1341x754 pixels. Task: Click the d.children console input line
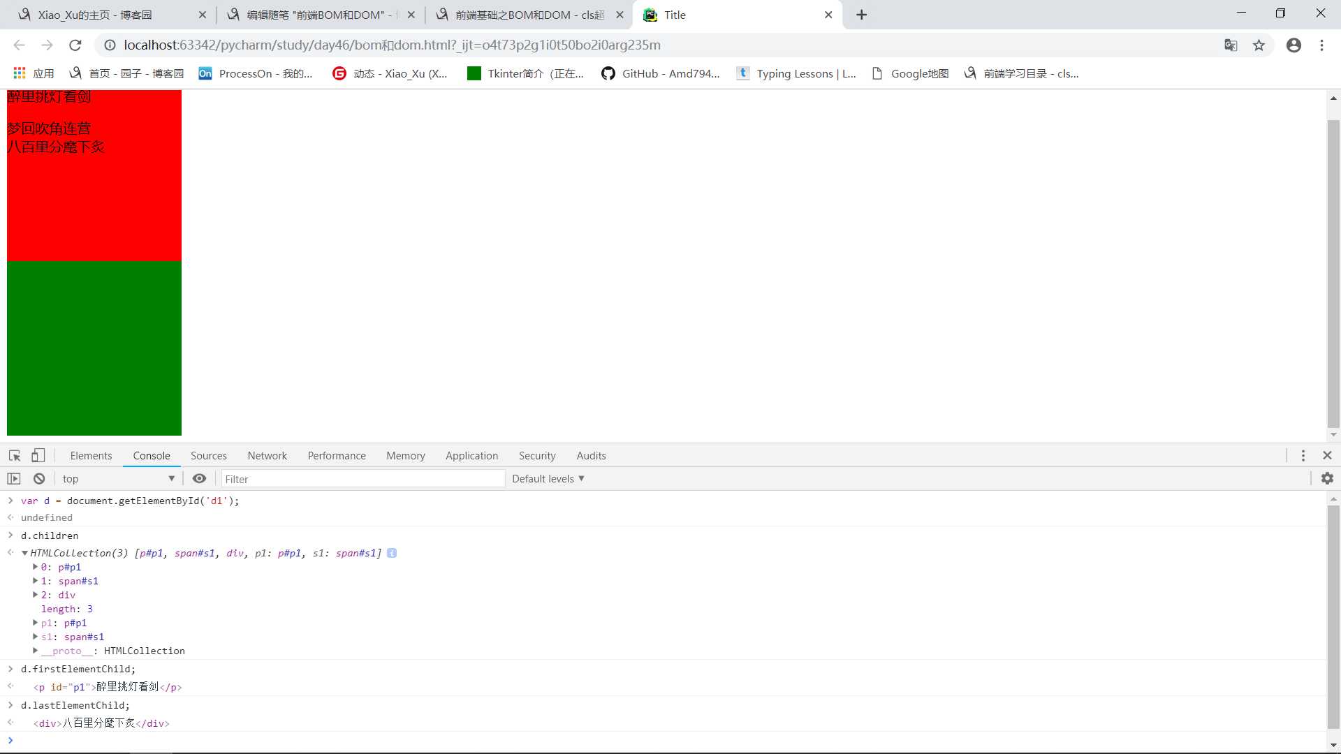pos(50,535)
